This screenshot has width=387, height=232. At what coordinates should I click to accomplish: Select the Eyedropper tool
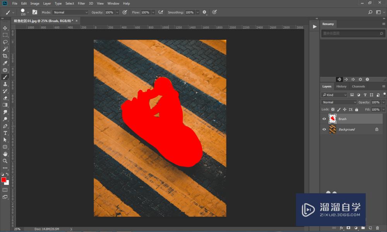point(5,63)
